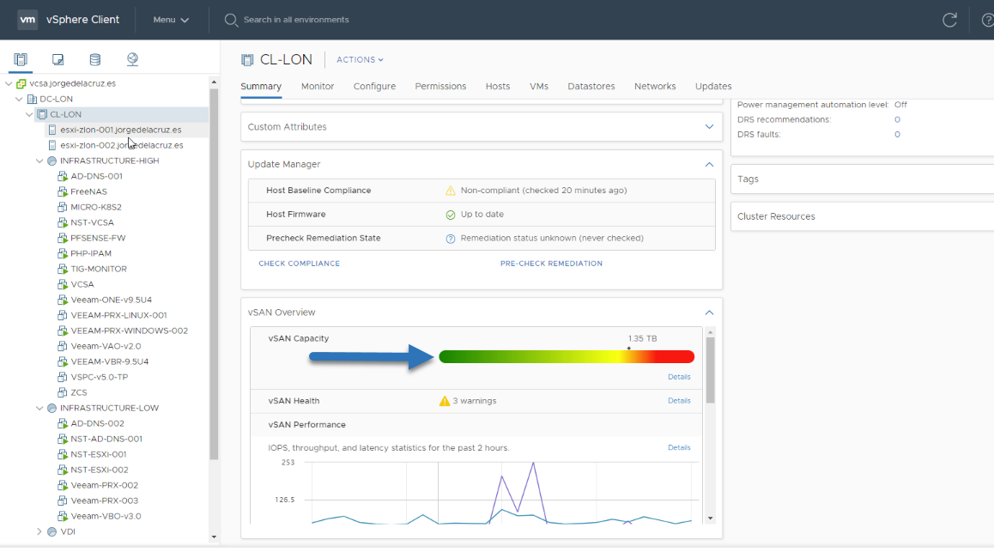
Task: Click the vSAN Overview panel scrollbar thumb
Action: pos(710,370)
